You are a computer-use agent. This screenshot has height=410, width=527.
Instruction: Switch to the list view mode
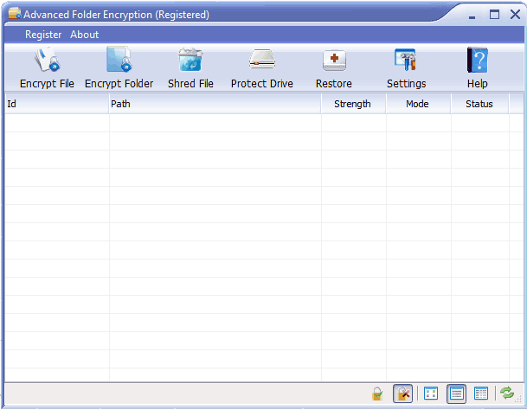[x=456, y=394]
